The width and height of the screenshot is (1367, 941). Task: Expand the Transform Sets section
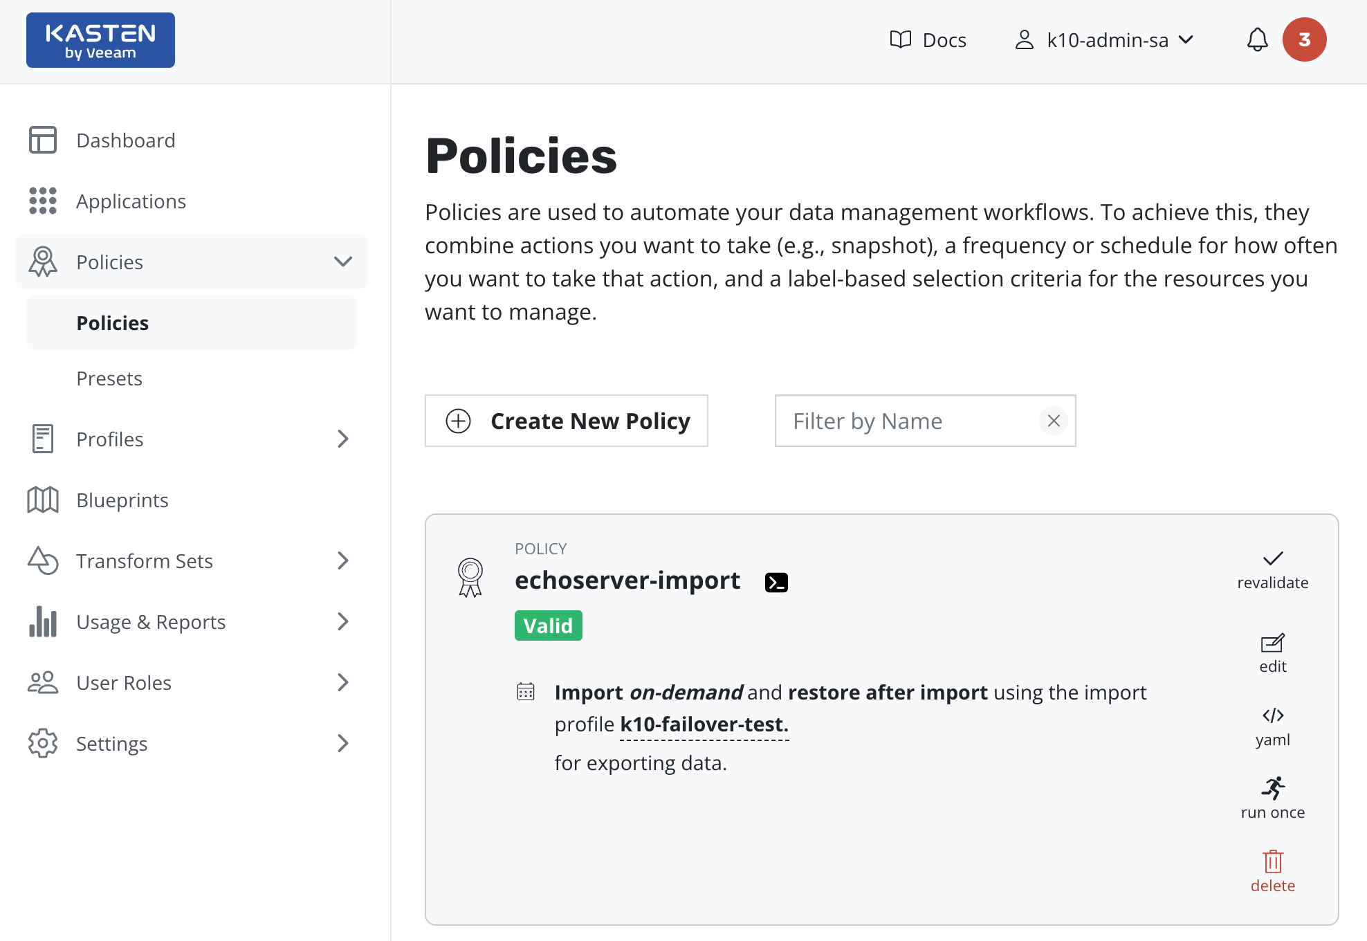[342, 560]
